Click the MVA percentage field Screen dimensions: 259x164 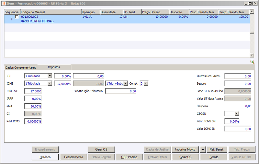coord(33,106)
